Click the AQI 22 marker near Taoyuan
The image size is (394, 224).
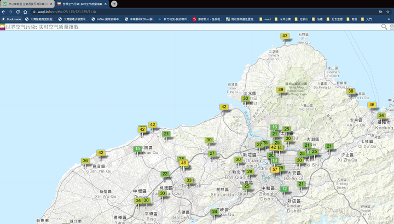[165, 174]
